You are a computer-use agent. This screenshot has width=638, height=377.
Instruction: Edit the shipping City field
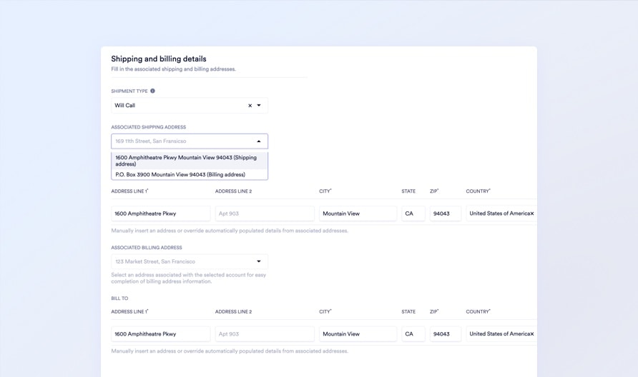point(358,213)
